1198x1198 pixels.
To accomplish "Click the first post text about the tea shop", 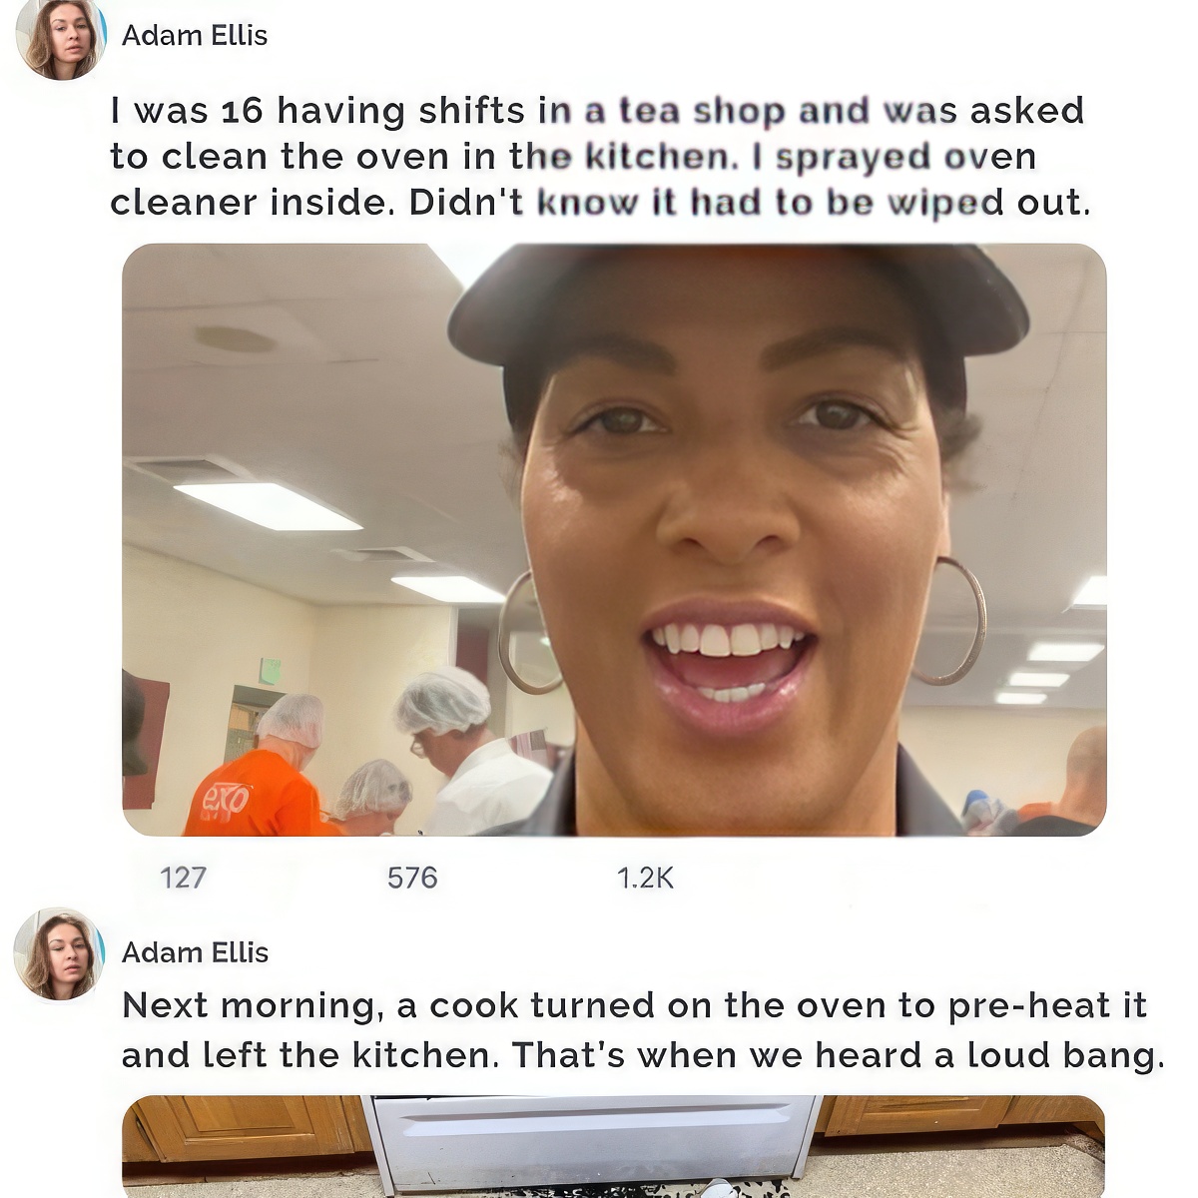I will (599, 156).
